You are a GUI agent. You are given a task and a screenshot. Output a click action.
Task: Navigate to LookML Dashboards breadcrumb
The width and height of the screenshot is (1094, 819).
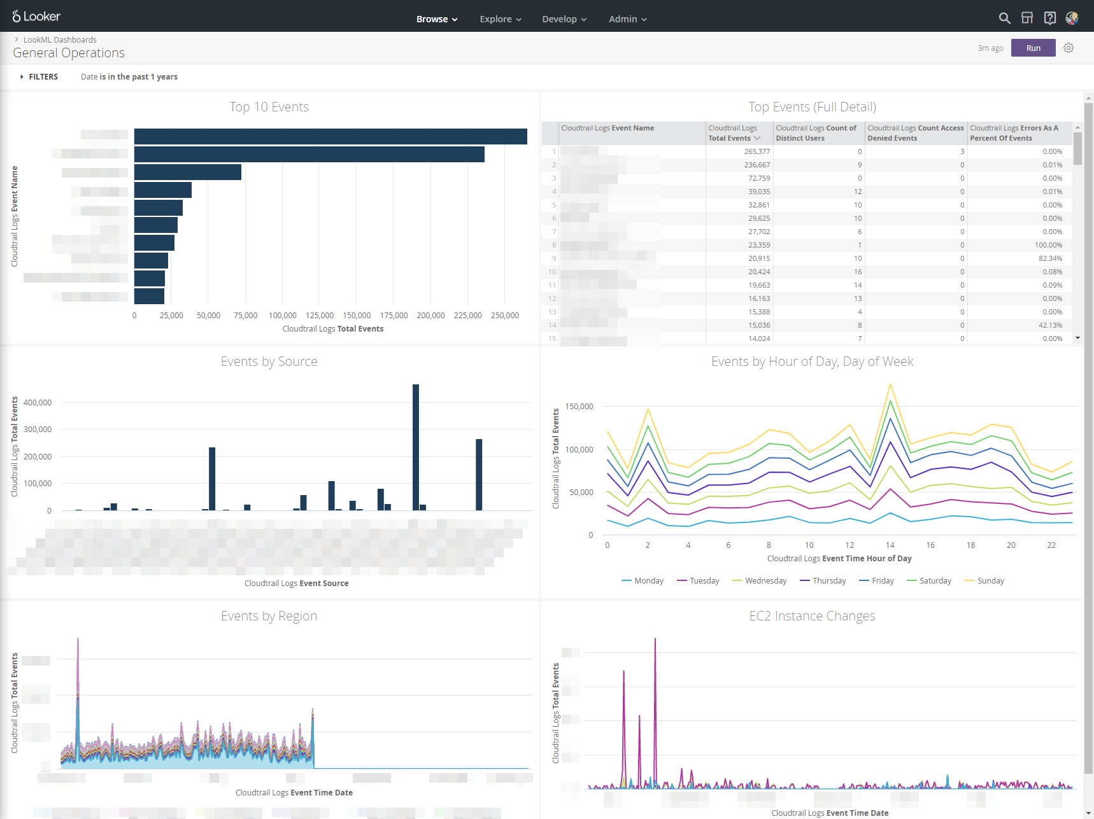click(60, 39)
